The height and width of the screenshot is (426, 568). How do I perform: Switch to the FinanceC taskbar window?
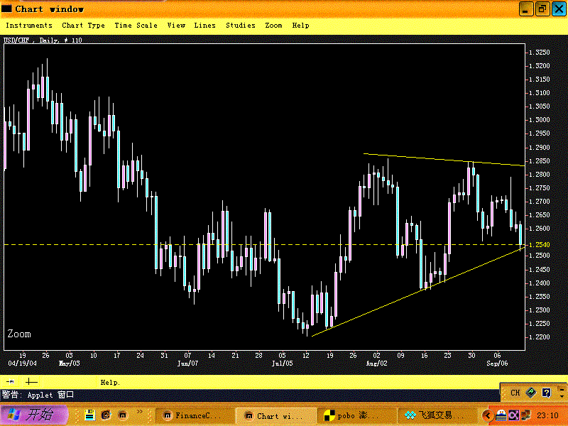tap(192, 415)
